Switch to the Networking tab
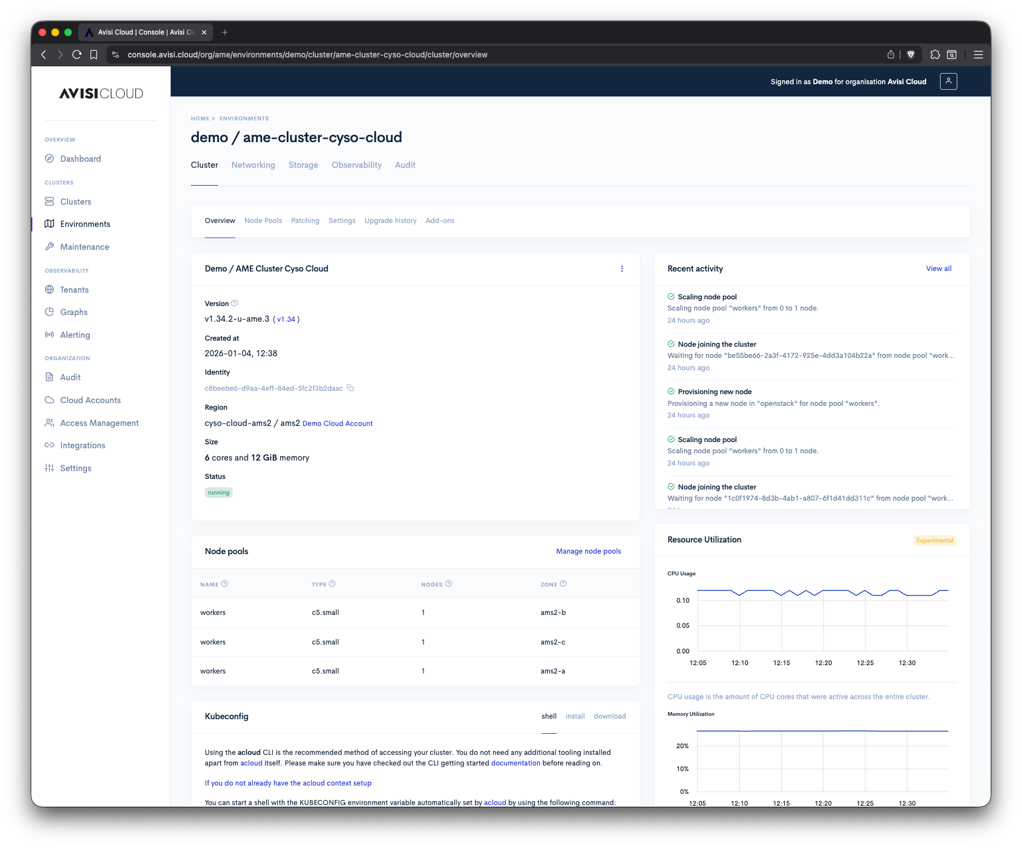This screenshot has width=1022, height=848. [x=253, y=165]
